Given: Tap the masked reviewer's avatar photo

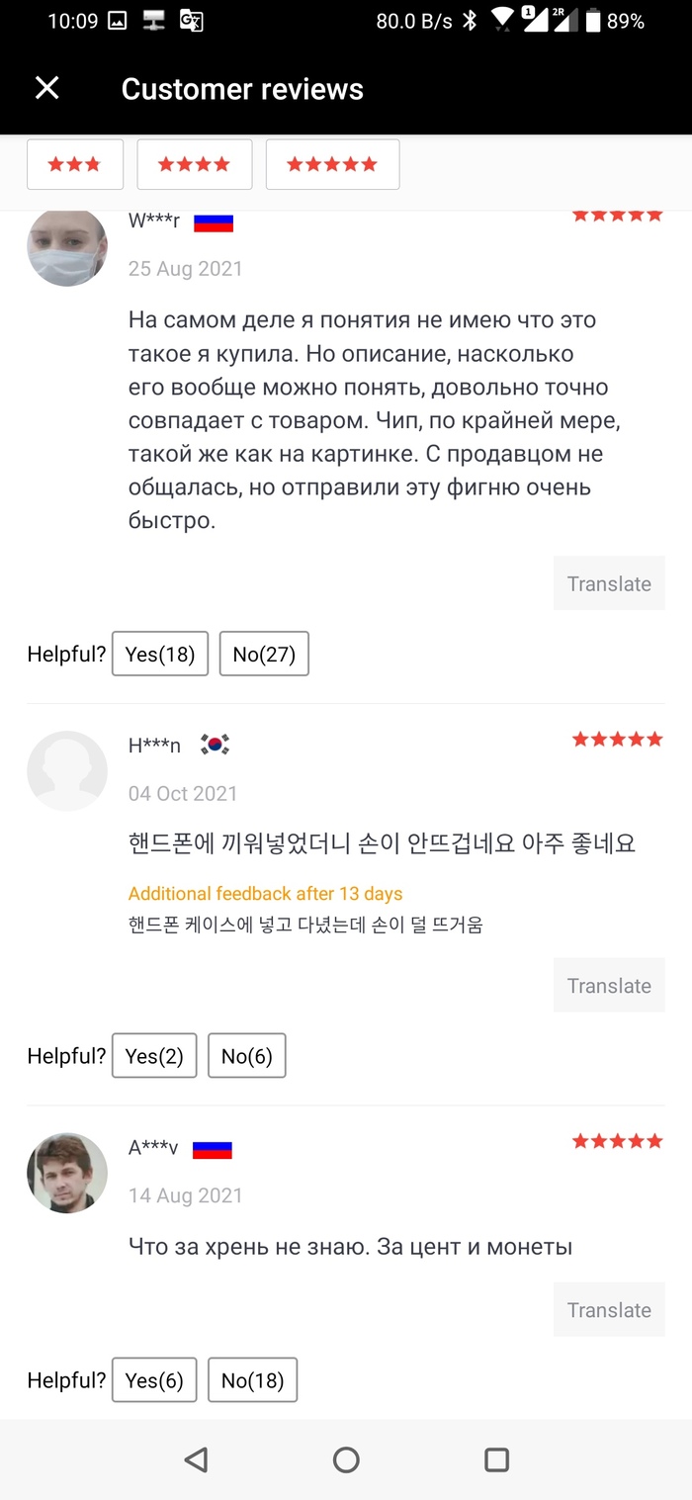Looking at the screenshot, I should pyautogui.click(x=67, y=247).
